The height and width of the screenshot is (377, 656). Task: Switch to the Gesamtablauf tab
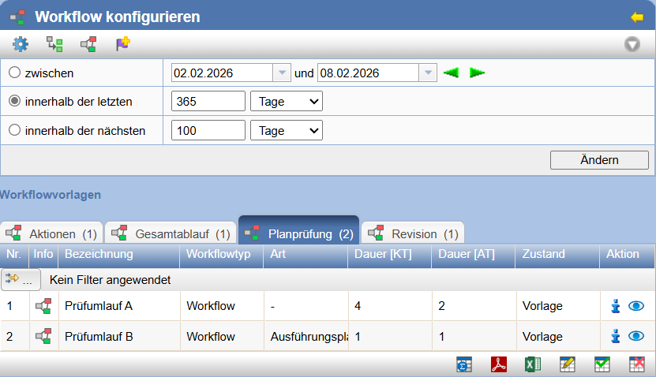point(171,233)
